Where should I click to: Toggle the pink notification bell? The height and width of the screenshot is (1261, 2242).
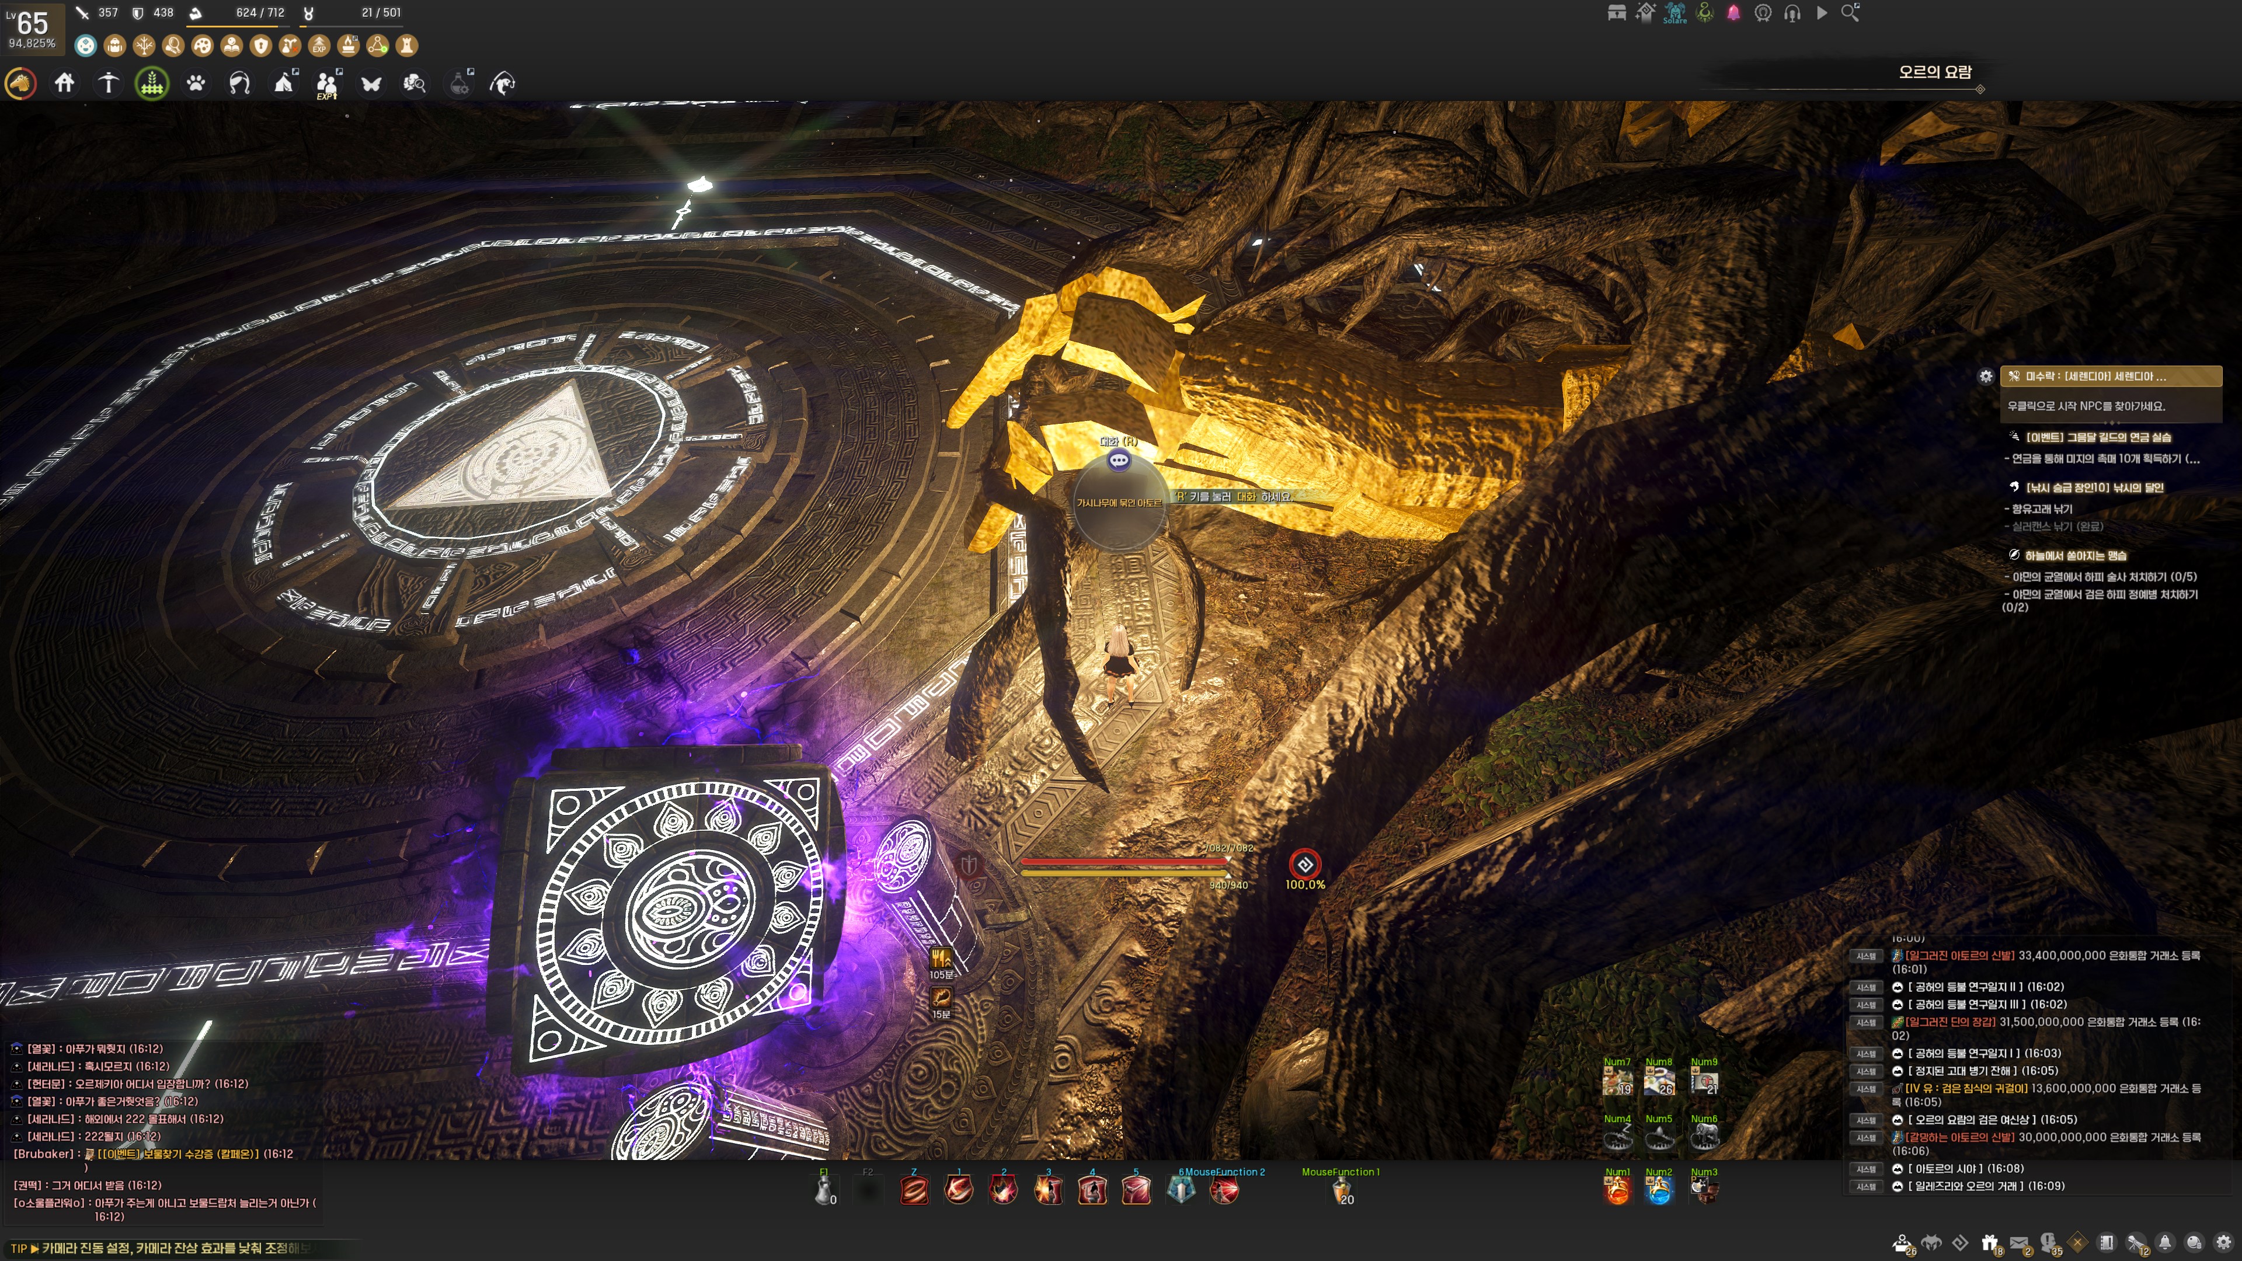pos(1733,13)
